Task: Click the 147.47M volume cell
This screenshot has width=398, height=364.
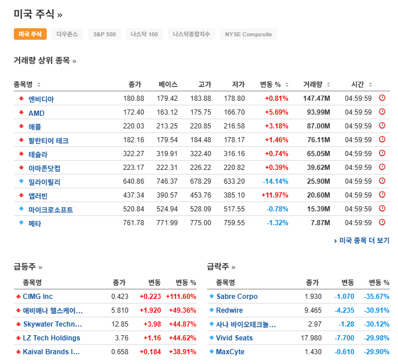Action: pos(317,98)
